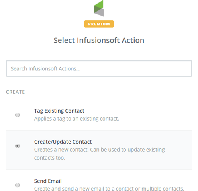
Task: Choose the Create/Update Contact title
Action: click(63, 142)
